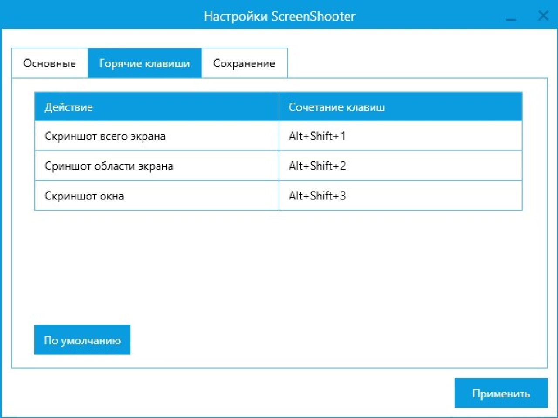558x418 pixels.
Task: Switch to the Основные tab
Action: 50,63
